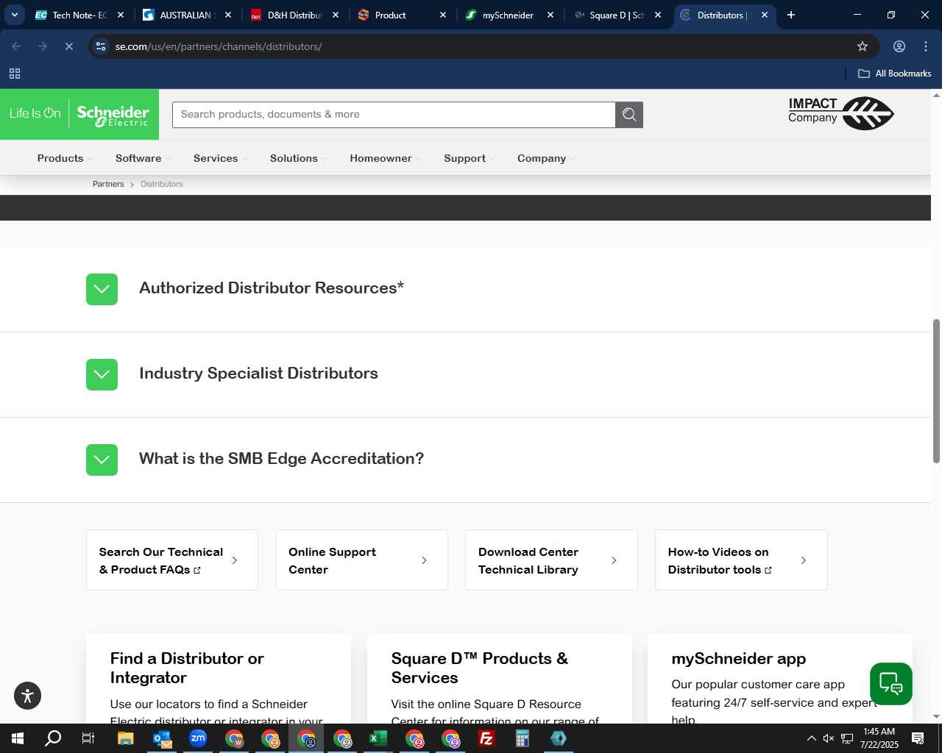The width and height of the screenshot is (942, 753).
Task: Open the Chrome three-dot menu
Action: tap(926, 46)
